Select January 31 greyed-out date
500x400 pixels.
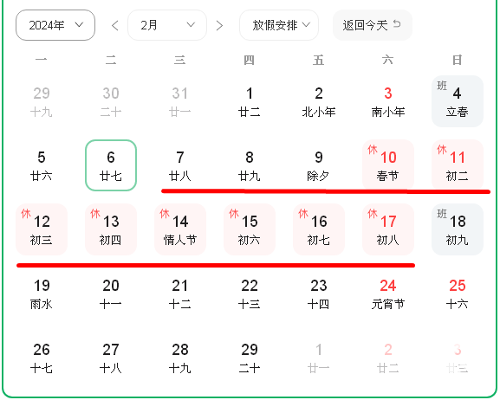tap(180, 101)
